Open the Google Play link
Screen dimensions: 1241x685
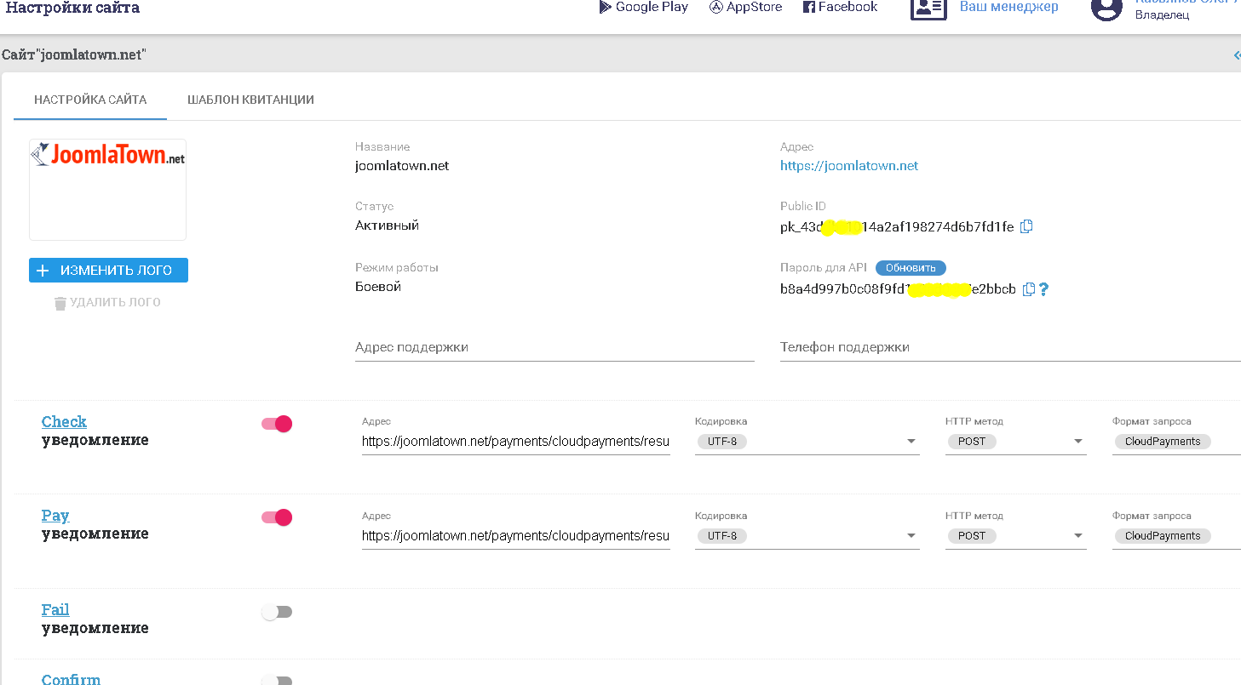click(644, 7)
